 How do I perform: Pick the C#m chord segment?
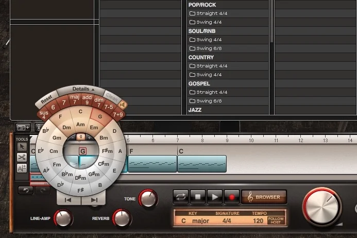coord(104,164)
